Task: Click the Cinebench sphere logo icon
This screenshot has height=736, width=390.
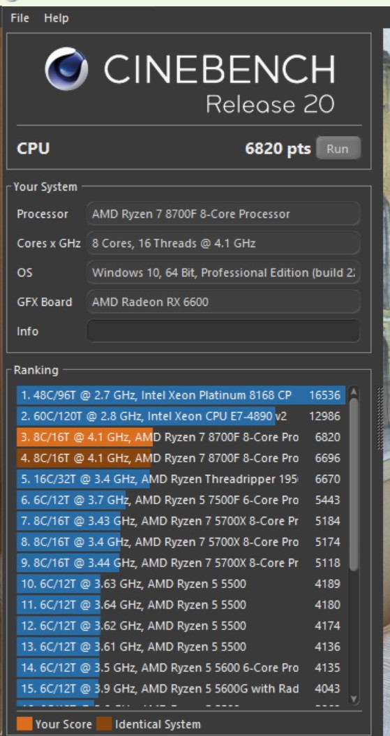Action: coord(66,69)
